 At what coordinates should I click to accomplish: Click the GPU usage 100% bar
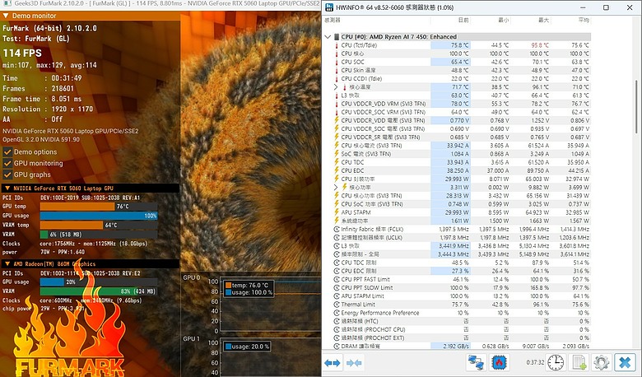click(99, 216)
